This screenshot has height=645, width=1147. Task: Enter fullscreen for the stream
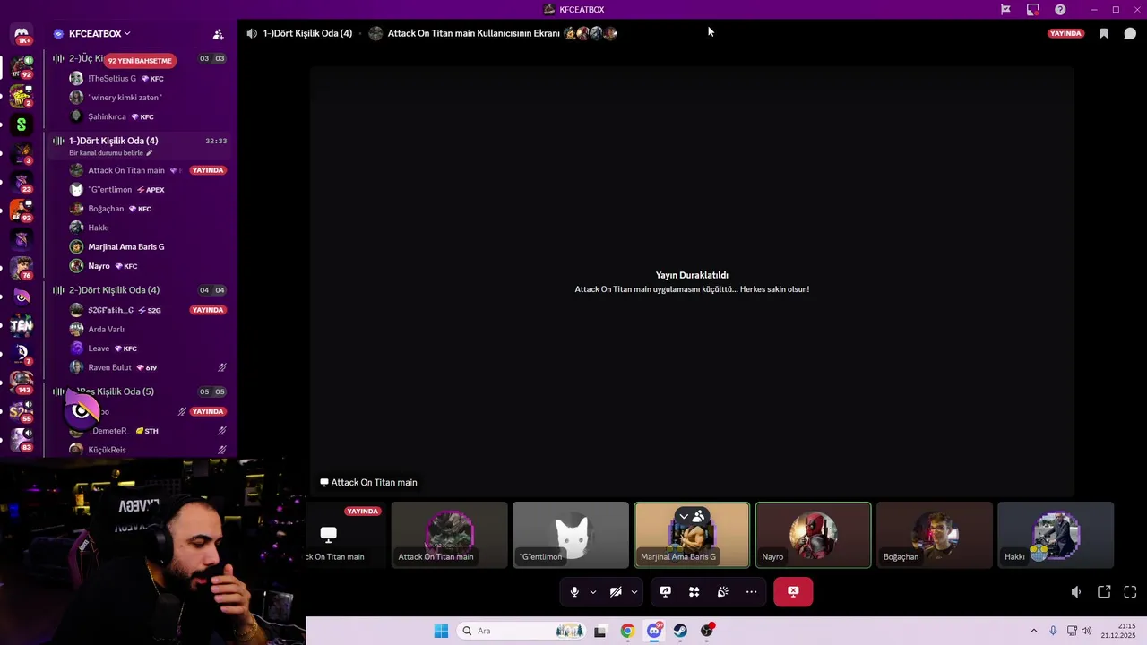click(1130, 592)
